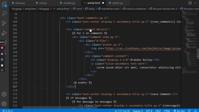Split the editor to the right
Screen dimensions: 199x112
(x=190, y=3)
